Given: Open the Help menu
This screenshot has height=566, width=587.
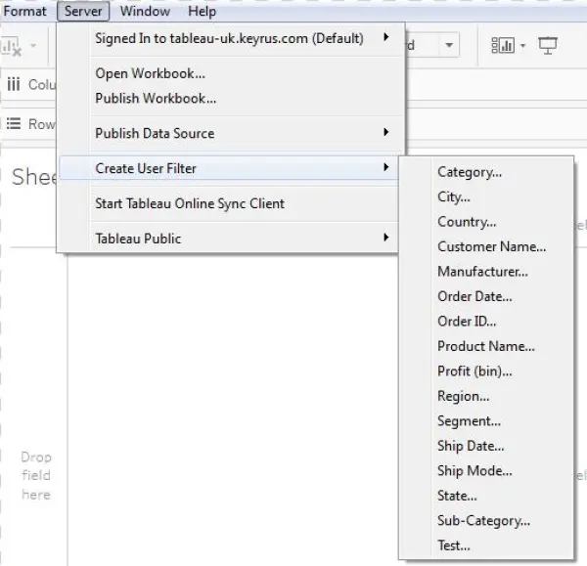Looking at the screenshot, I should coord(202,11).
